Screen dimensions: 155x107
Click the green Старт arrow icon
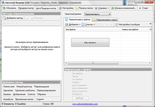click(x=140, y=8)
